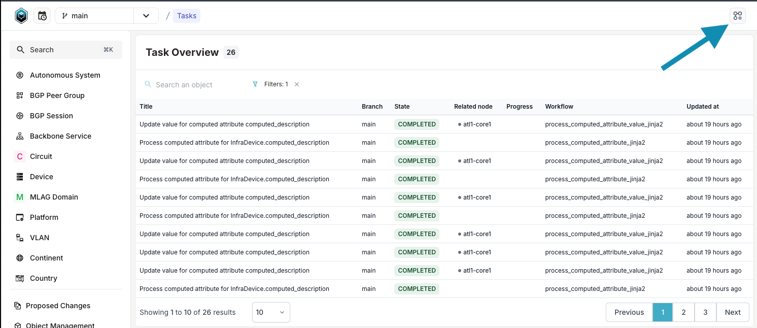Open the Platform object list
757x328 pixels.
pos(43,217)
